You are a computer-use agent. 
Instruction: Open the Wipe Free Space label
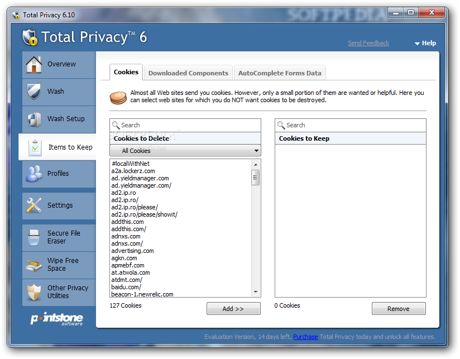(63, 264)
